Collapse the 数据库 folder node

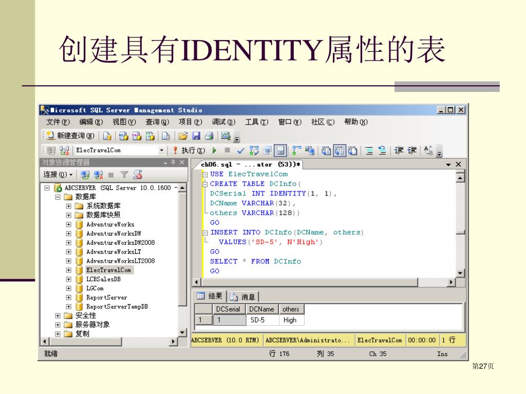(x=58, y=196)
